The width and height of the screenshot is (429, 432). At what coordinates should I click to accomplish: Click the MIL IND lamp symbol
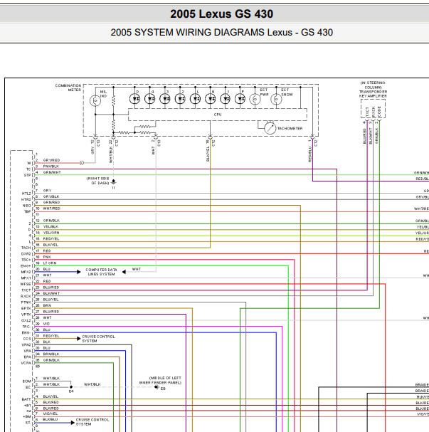[x=95, y=100]
